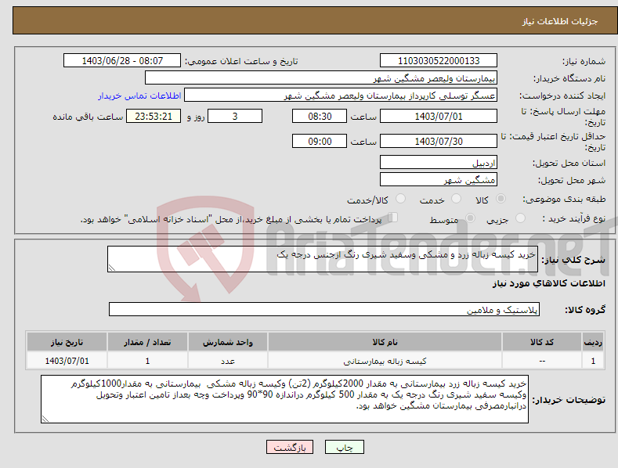Click the عدد unit cell
Screen dimensions: 618x468
pyautogui.click(x=228, y=361)
